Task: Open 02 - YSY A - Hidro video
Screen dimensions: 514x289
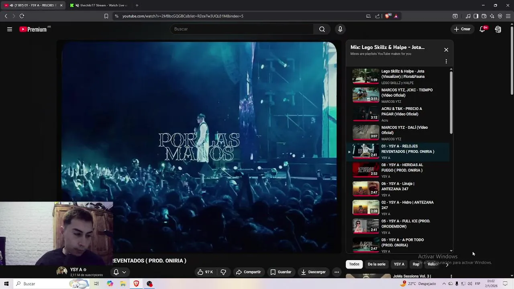Action: pos(398,208)
